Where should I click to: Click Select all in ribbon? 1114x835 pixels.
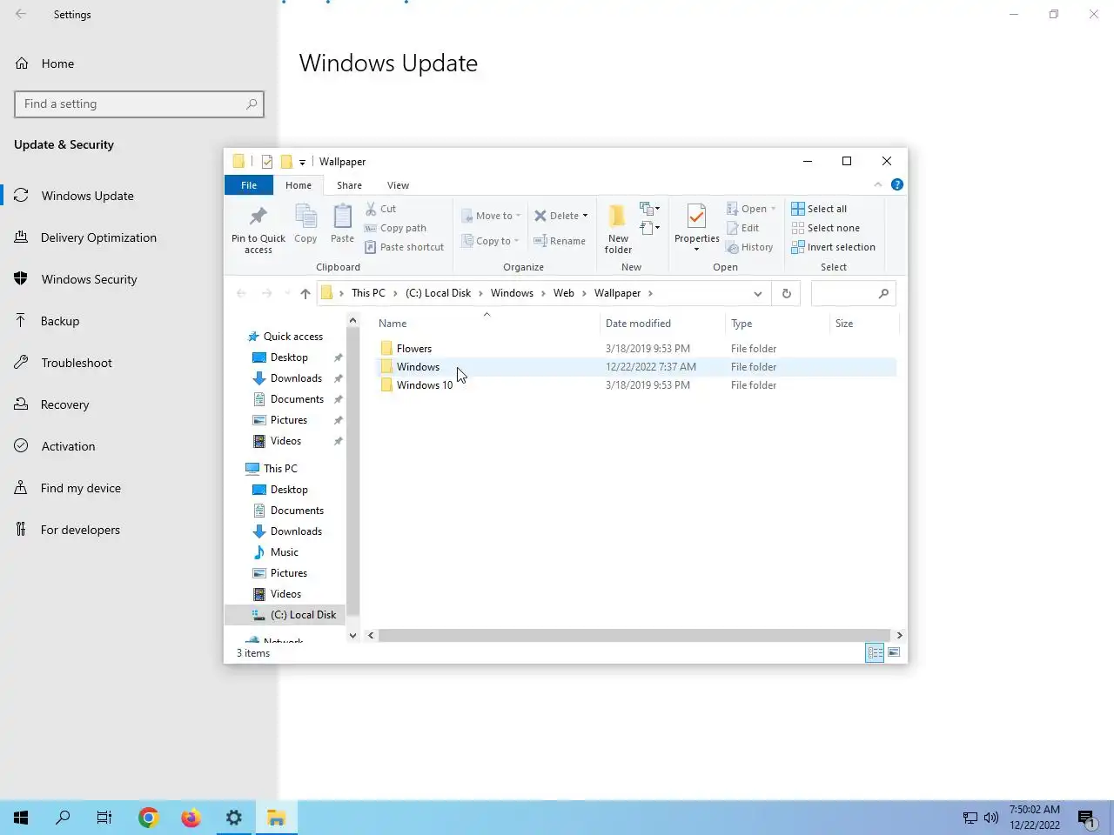819,209
